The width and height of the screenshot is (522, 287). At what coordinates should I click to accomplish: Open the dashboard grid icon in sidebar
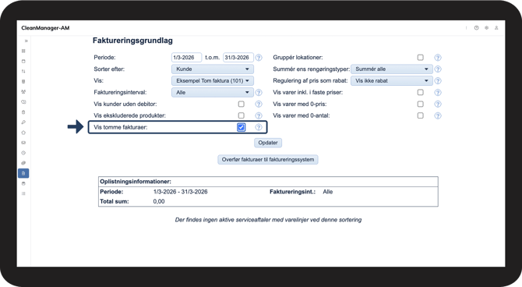point(23,51)
